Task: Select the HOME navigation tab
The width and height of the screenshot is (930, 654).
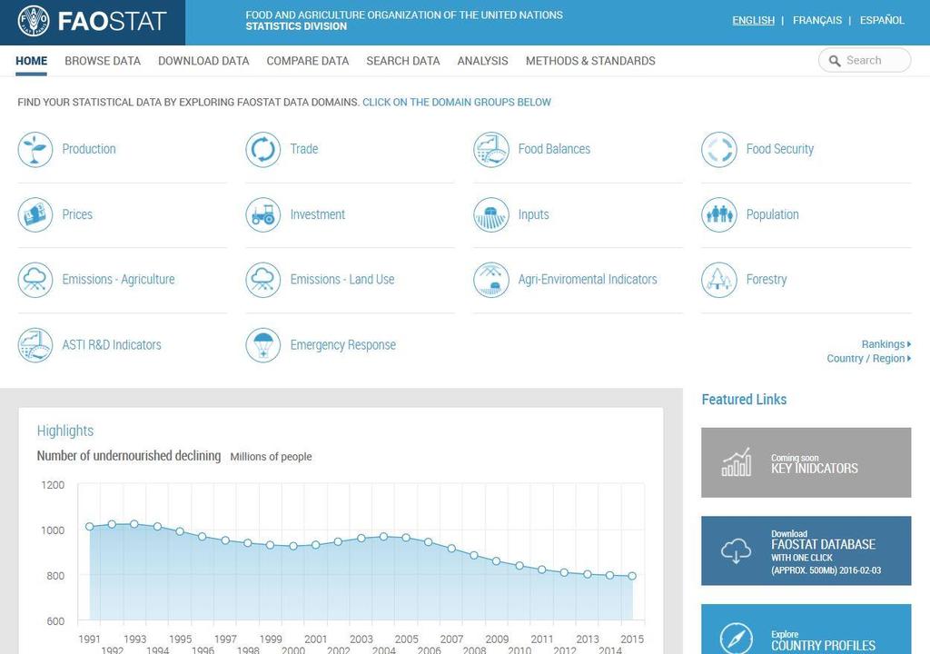Action: (x=32, y=61)
